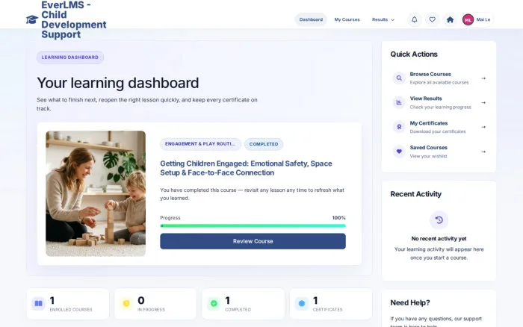Click the In Progress yellow clock icon
Viewport: 523px width, 327px height.
pyautogui.click(x=126, y=303)
